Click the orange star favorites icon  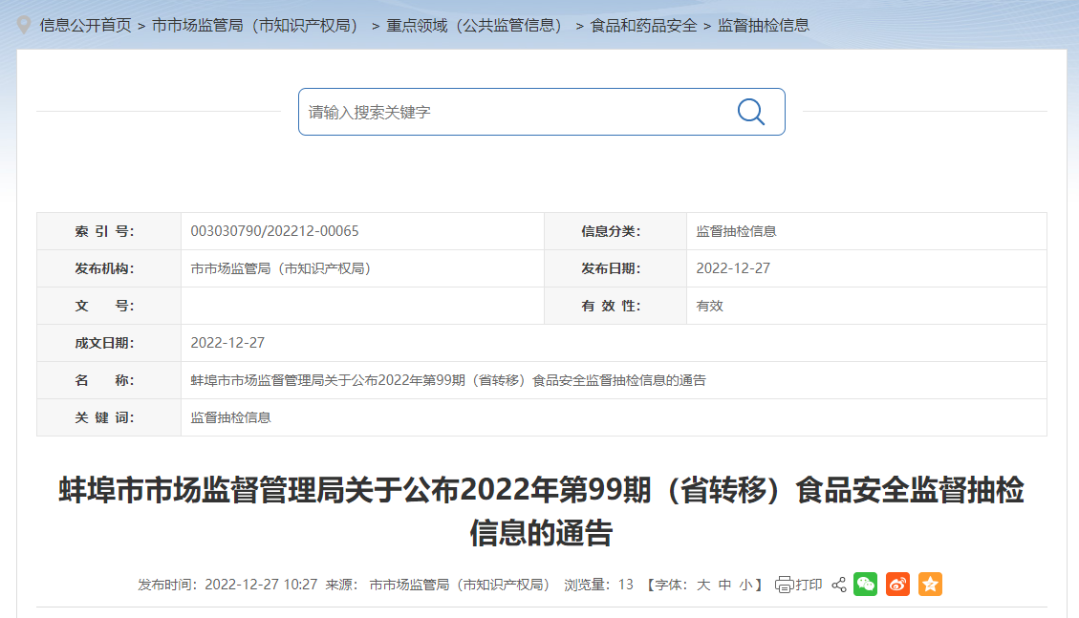pos(930,585)
